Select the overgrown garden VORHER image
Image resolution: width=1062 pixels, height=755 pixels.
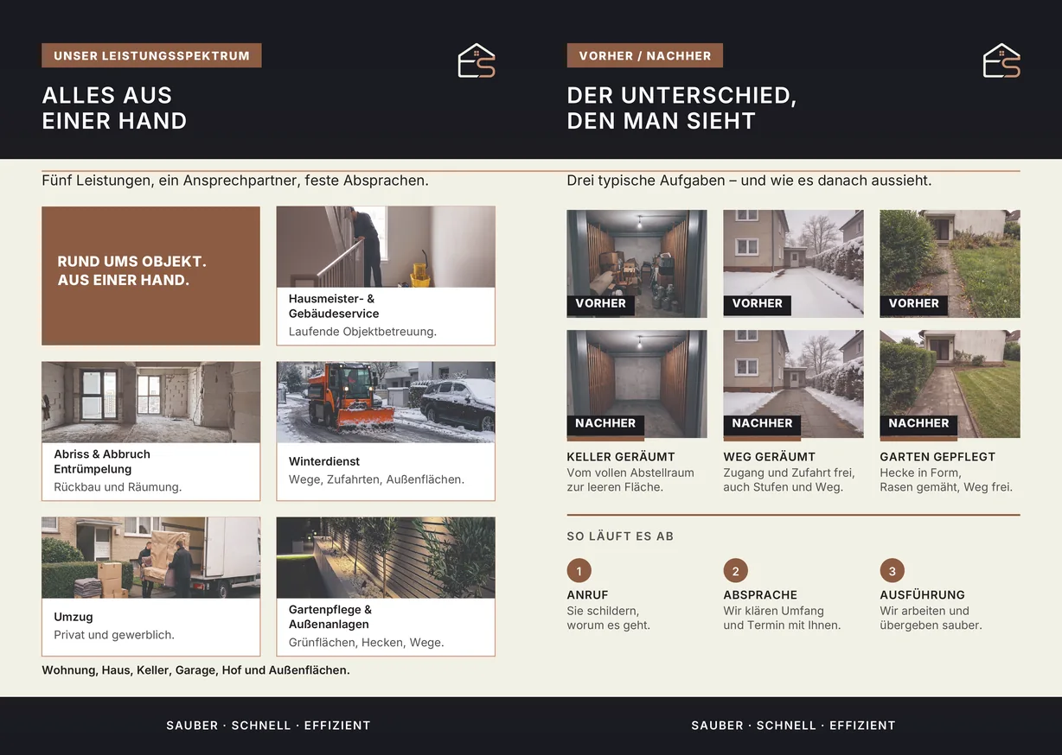pos(950,263)
